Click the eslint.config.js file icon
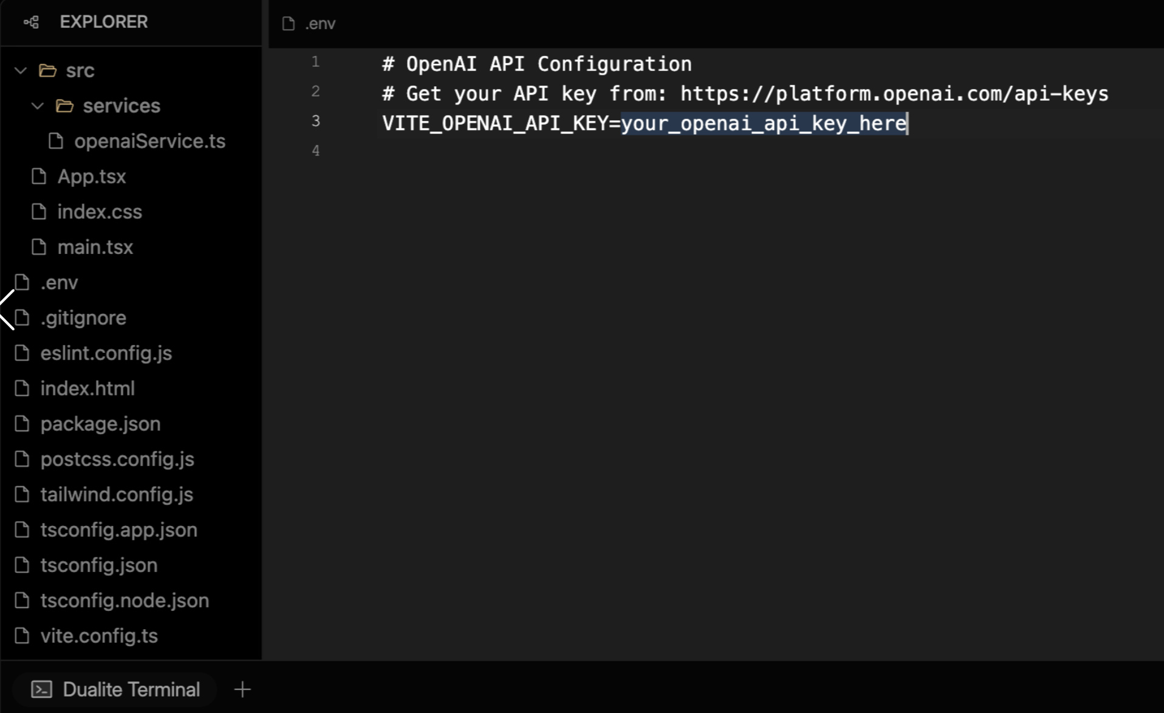 [x=22, y=353]
